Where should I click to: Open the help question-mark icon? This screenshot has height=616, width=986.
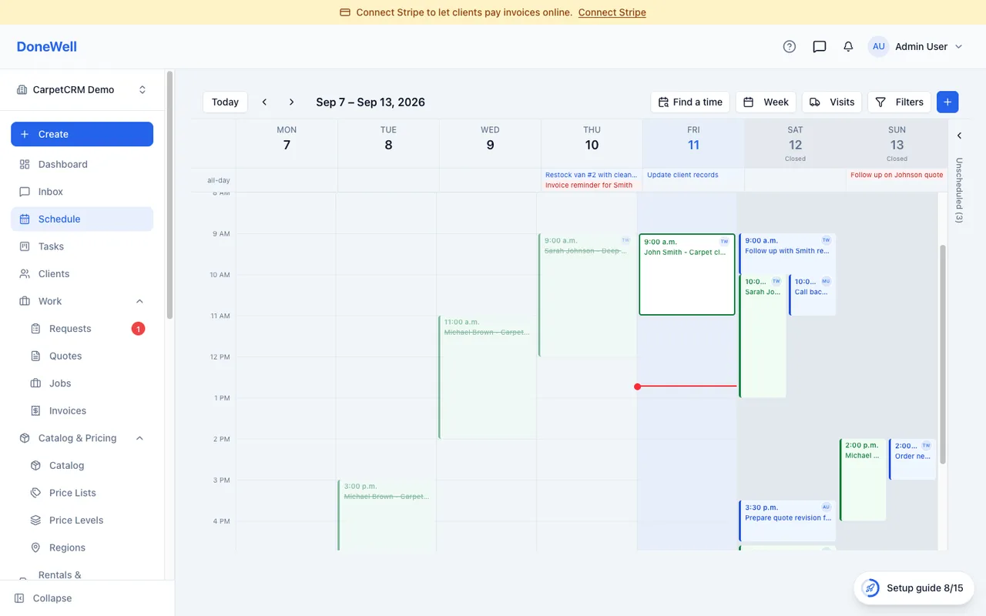tap(790, 46)
